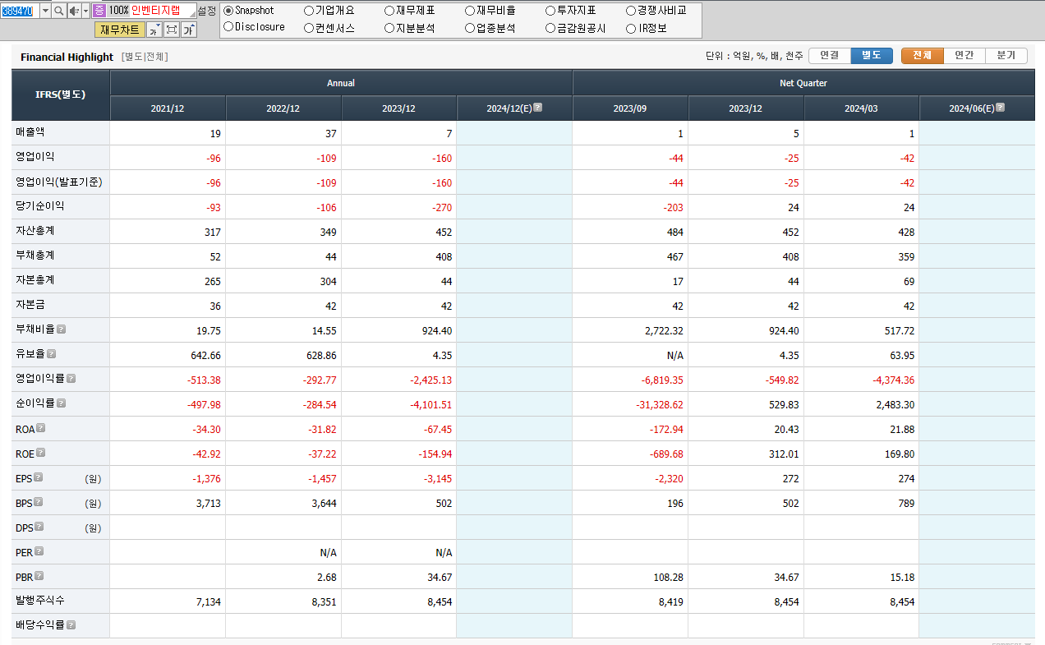
Task: Select the 투자지표 radio option
Action: point(550,11)
